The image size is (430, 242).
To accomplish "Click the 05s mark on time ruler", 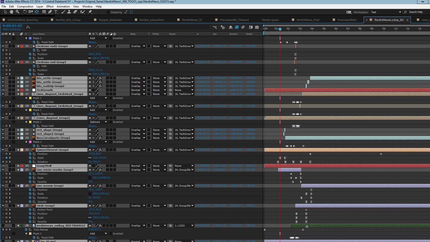I will [x=324, y=29].
